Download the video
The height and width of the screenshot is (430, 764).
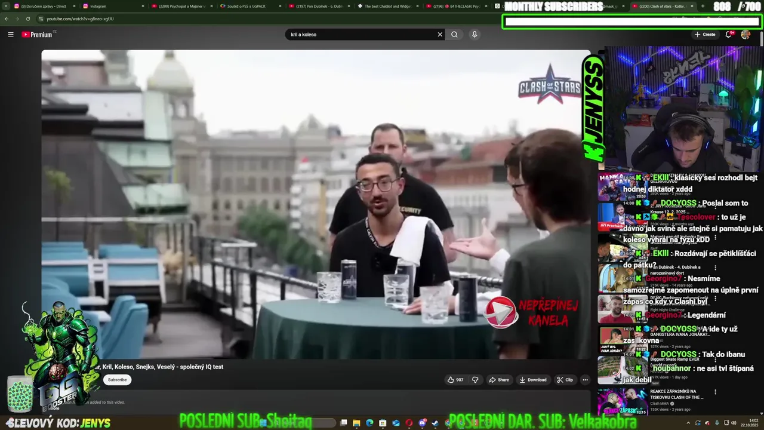(x=533, y=380)
